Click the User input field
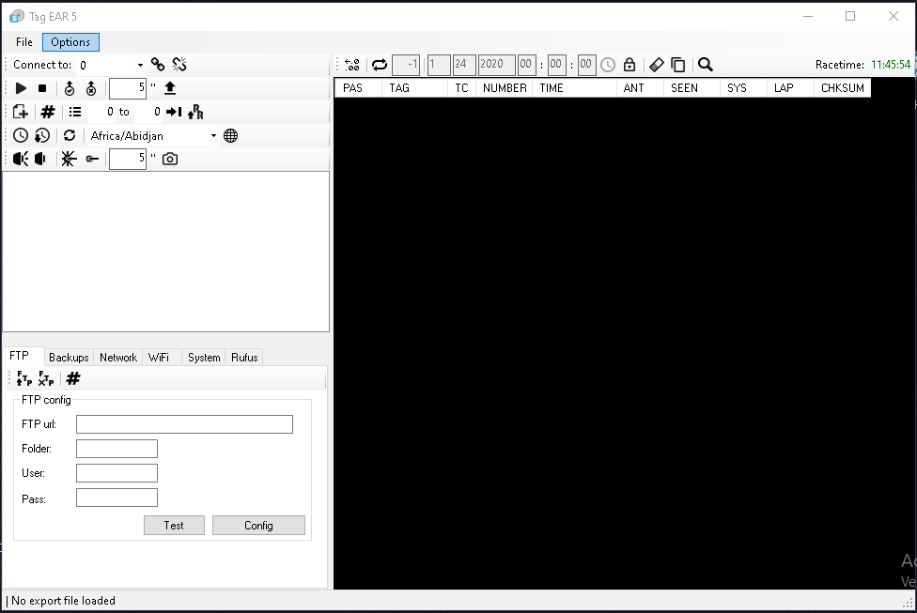This screenshot has height=613, width=917. point(117,473)
